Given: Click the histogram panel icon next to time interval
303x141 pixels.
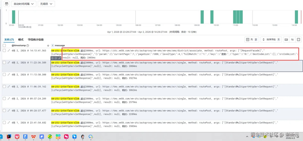Looking at the screenshot, I should pyautogui.click(x=7, y=4).
